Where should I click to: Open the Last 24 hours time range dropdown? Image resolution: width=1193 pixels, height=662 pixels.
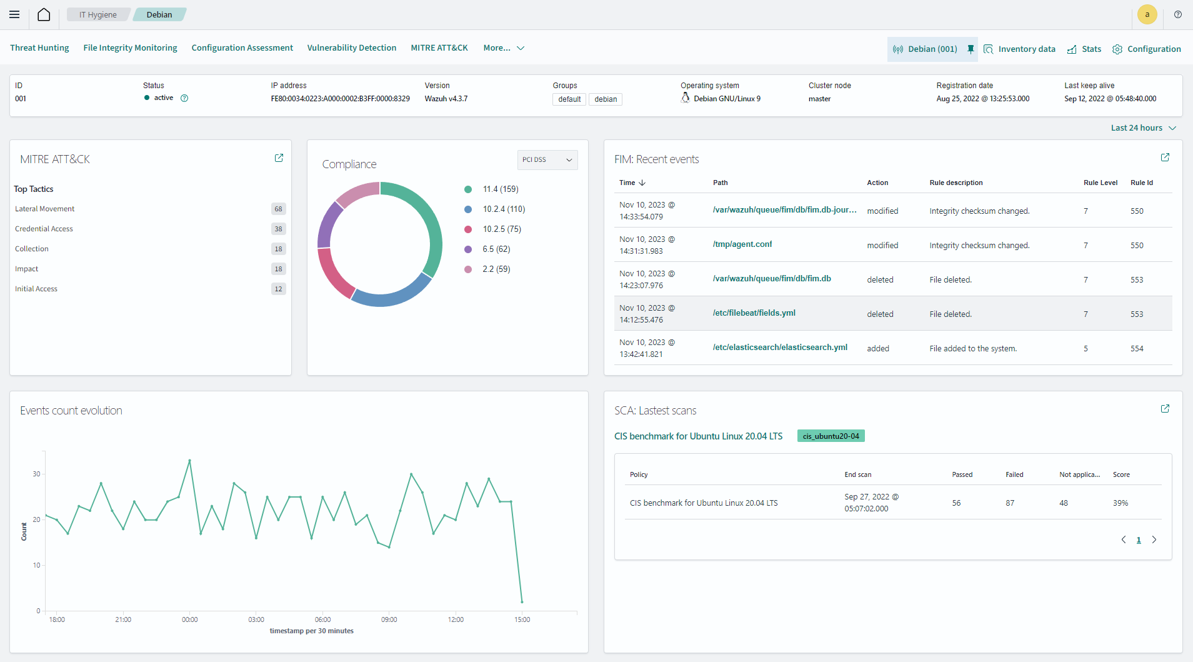tap(1143, 128)
